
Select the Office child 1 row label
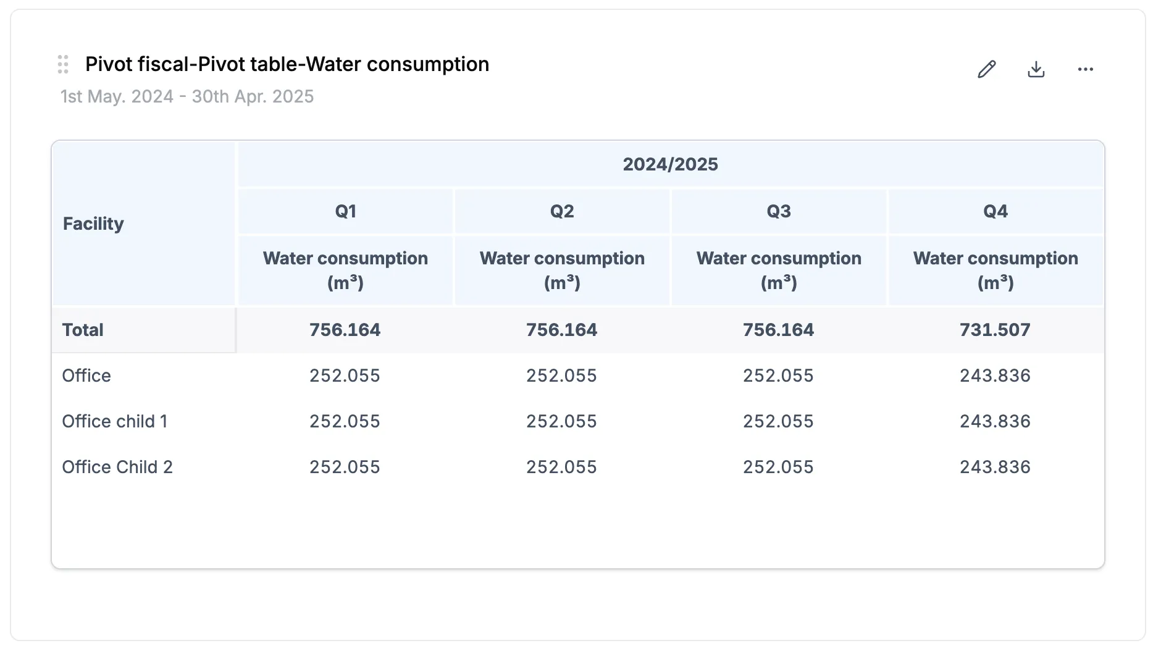click(x=115, y=421)
